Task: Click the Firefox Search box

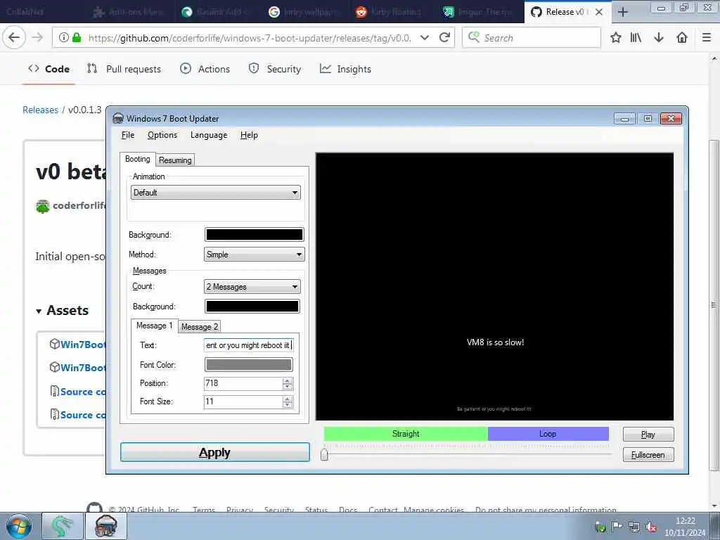Action: 532,38
